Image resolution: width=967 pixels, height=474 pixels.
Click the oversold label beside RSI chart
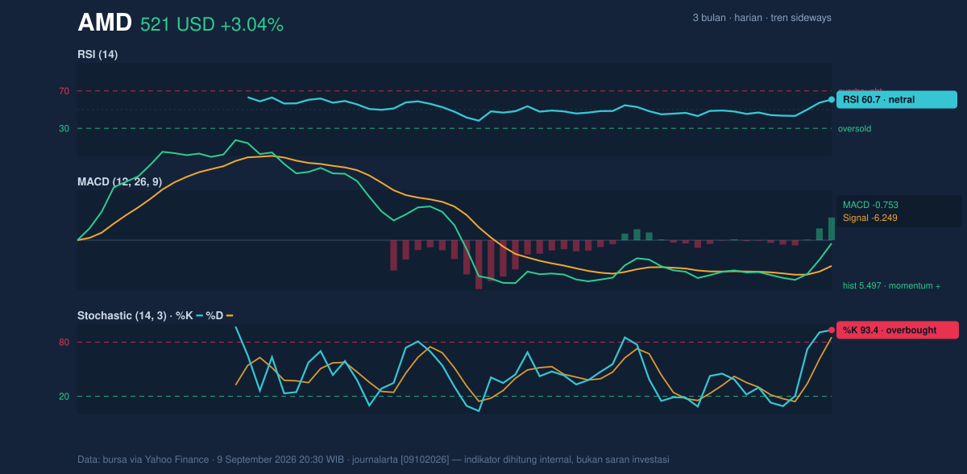pyautogui.click(x=854, y=128)
